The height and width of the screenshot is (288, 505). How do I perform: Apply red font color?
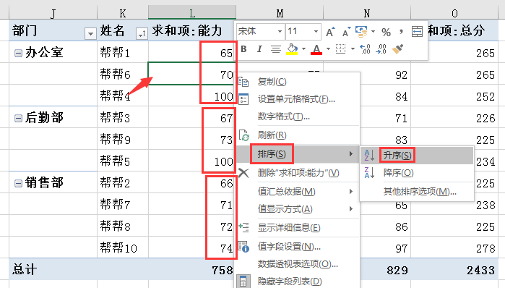[316, 49]
